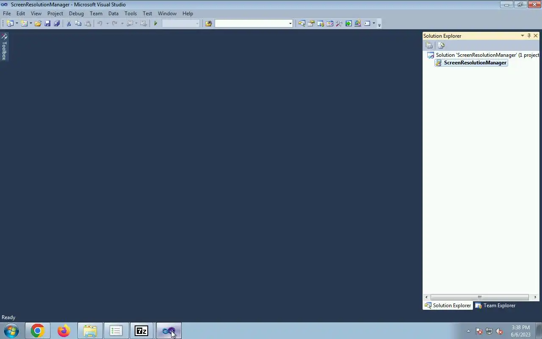Open the Find combo box dropdown arrow
This screenshot has height=339, width=542.
coord(290,23)
